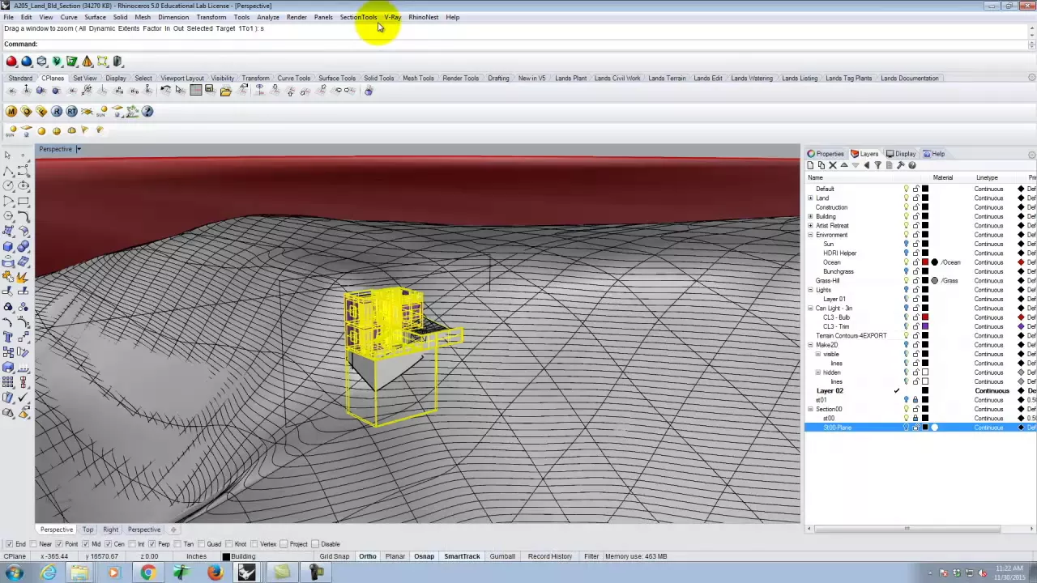Toggle the Quad osnap checkbox

point(203,544)
